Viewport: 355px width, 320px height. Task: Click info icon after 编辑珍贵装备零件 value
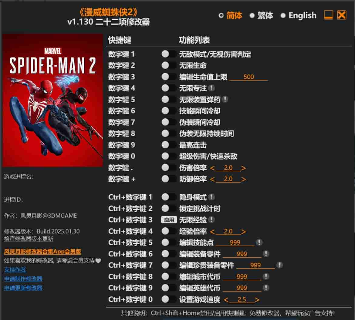pos(280,265)
